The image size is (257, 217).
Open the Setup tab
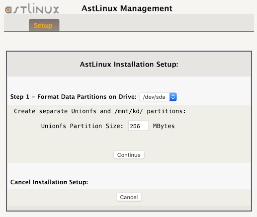point(44,25)
